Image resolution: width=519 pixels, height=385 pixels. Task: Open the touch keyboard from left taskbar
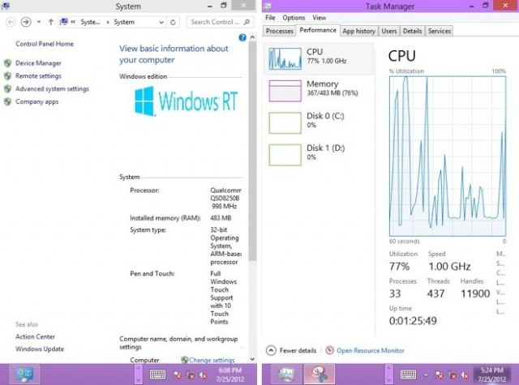pos(158,374)
